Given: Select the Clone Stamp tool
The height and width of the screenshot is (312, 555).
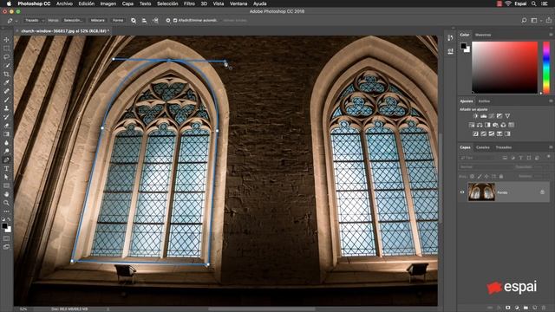Looking at the screenshot, I should point(6,108).
